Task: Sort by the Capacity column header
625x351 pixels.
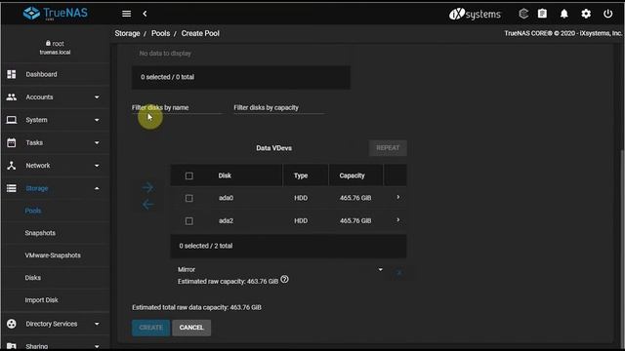Action: point(352,175)
